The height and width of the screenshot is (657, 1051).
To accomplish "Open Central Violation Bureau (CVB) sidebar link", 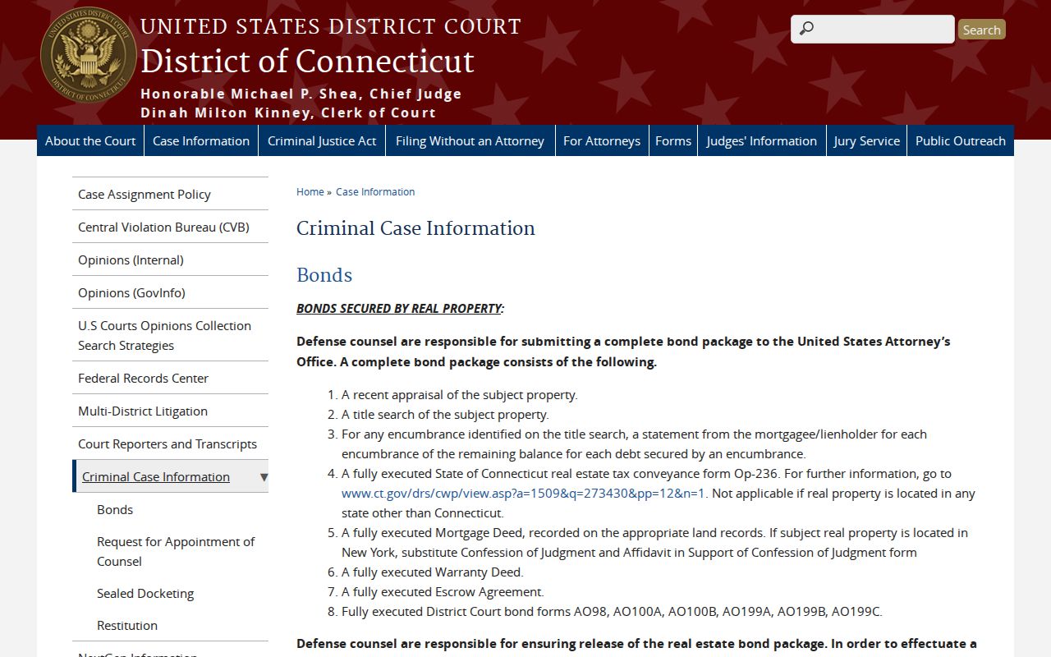I will coord(170,227).
